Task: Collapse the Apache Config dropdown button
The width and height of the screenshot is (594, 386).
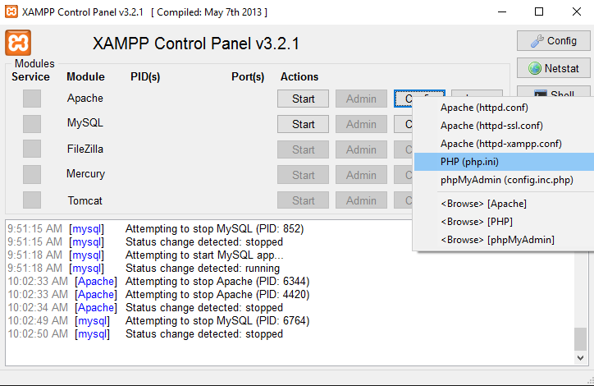Action: (403, 99)
